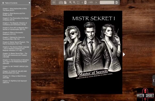Screen dimensions: 155x101
Task: Go to next page in toolbar
Action: tap(96, 2)
